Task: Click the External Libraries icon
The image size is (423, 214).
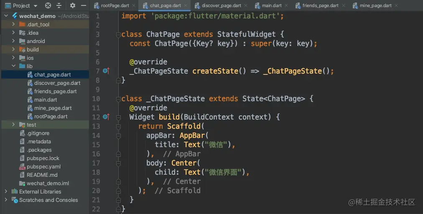Action: pyautogui.click(x=15, y=191)
